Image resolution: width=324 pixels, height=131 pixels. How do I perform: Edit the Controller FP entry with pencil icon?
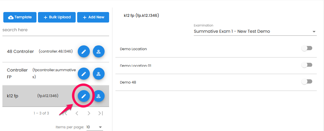pos(84,74)
